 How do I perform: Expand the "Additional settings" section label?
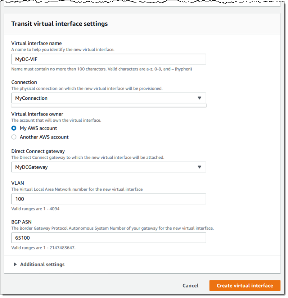[42, 265]
